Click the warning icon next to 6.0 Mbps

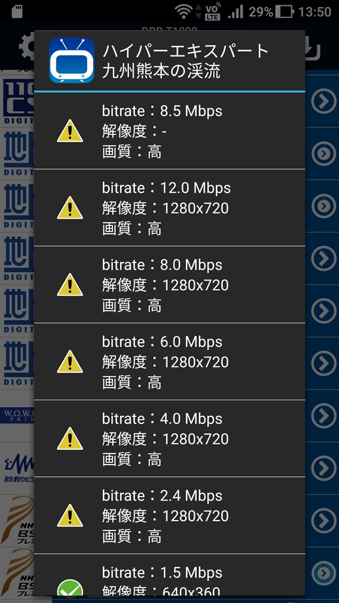[70, 362]
